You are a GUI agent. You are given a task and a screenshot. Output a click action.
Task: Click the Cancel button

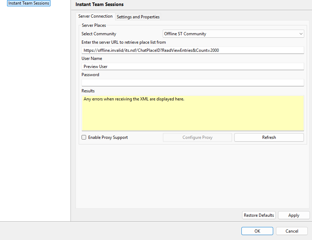tap(292, 231)
